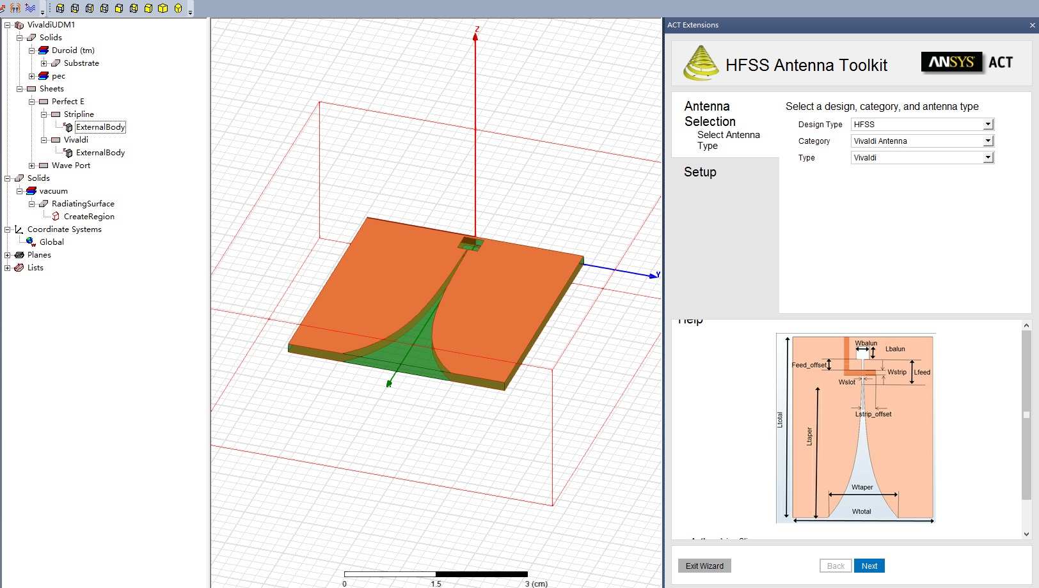Collapse the Perfect E tree node

point(31,102)
